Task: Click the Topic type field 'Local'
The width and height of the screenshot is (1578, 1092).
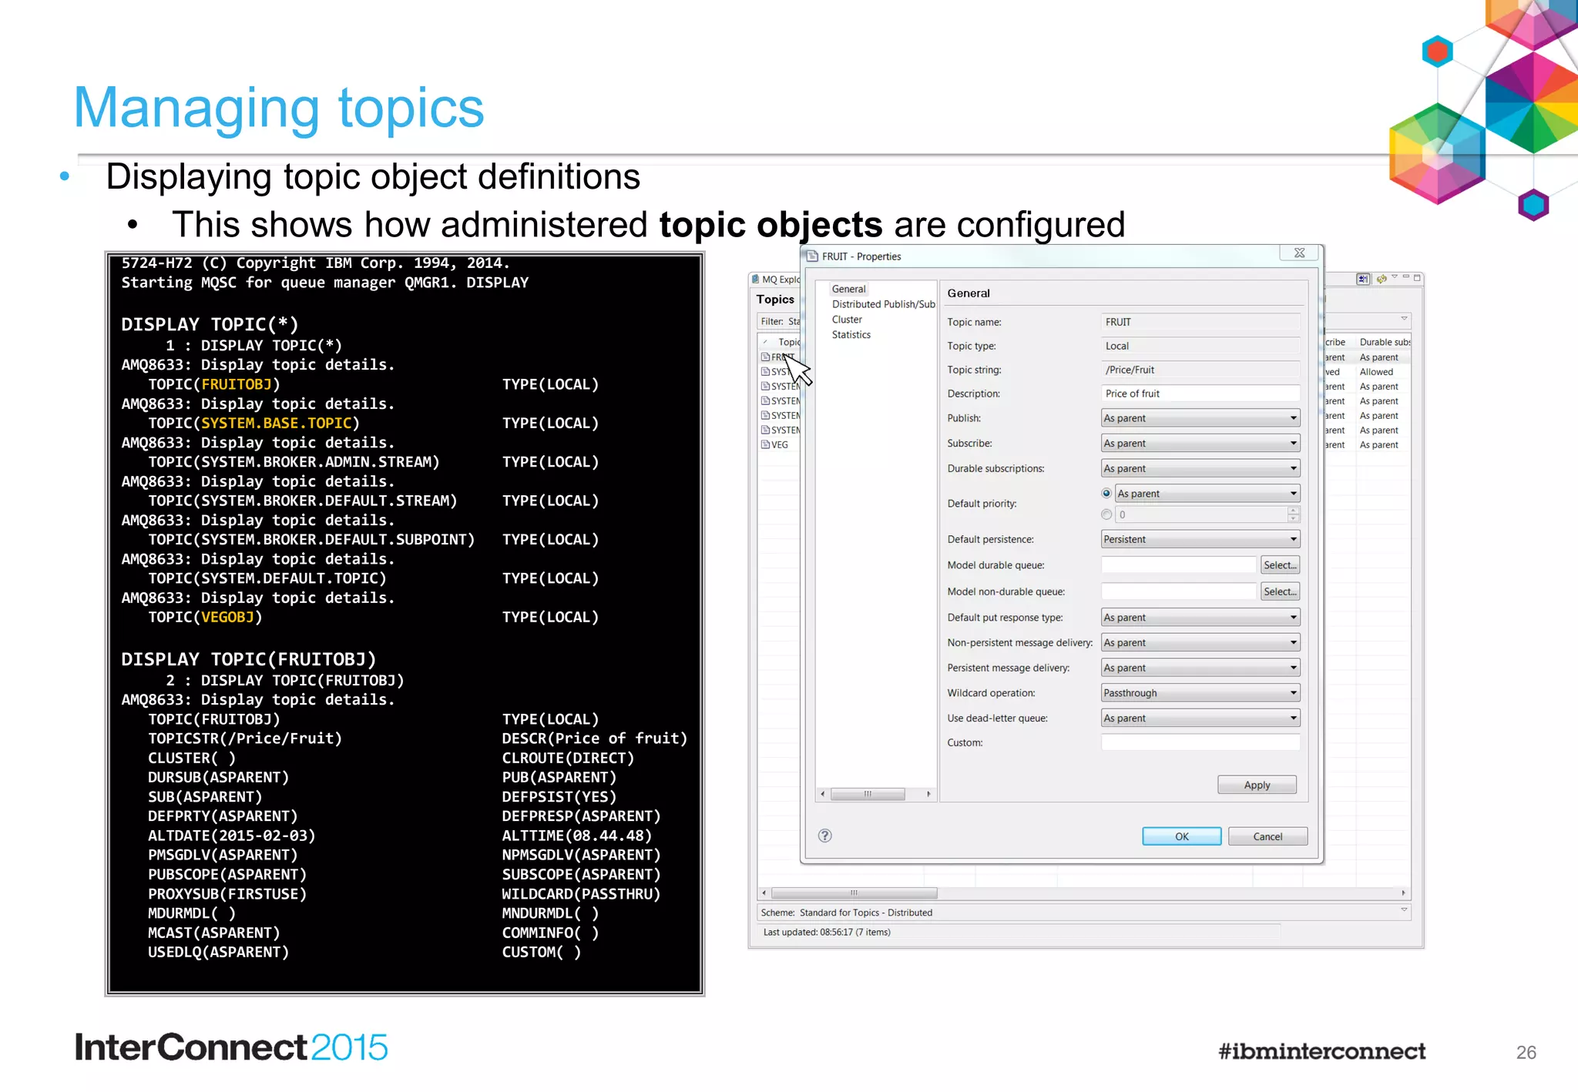Action: [1200, 346]
